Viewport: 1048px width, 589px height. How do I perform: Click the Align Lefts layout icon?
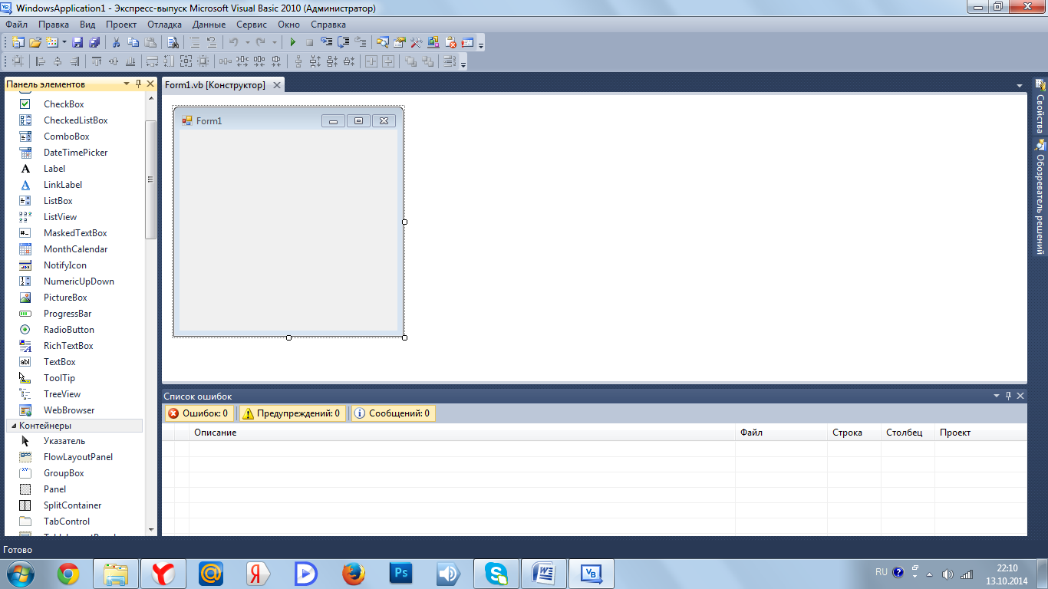(40, 61)
